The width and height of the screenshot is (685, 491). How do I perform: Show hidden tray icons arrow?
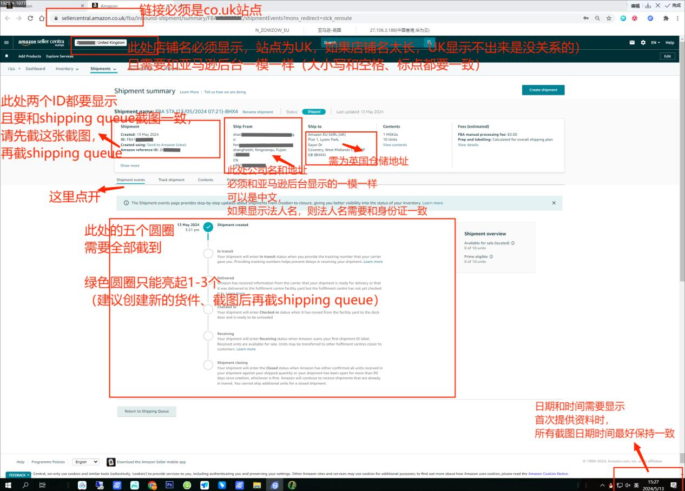pos(602,485)
